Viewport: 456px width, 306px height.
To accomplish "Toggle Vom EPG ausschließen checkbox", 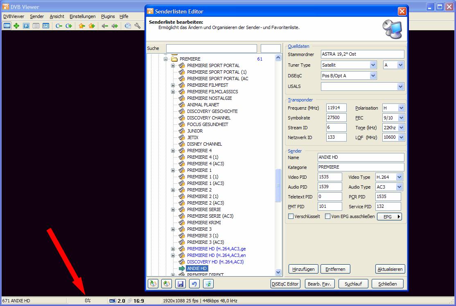I will (327, 216).
